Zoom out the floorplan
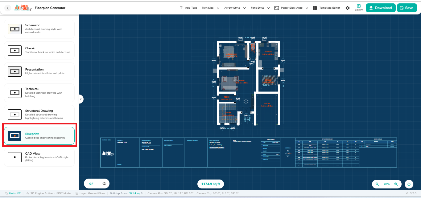The image size is (421, 198). [377, 184]
